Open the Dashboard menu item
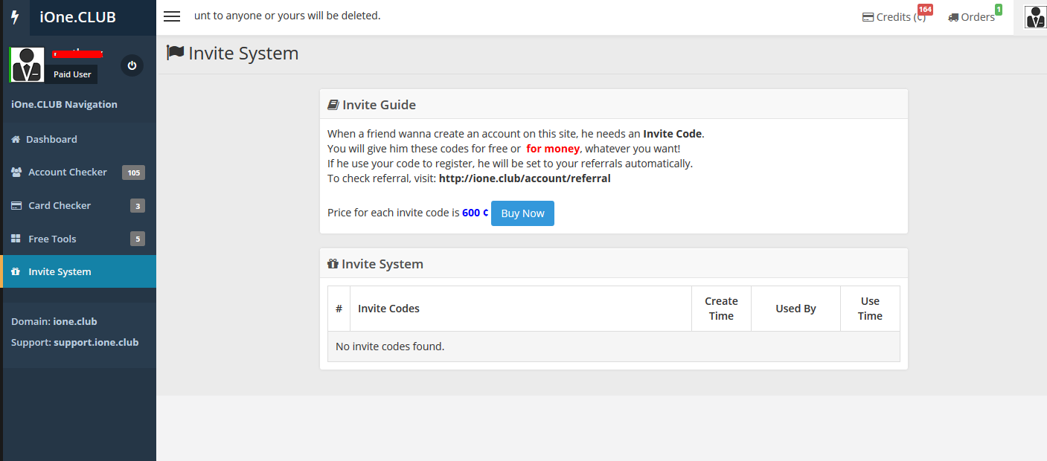The width and height of the screenshot is (1047, 461). 52,139
